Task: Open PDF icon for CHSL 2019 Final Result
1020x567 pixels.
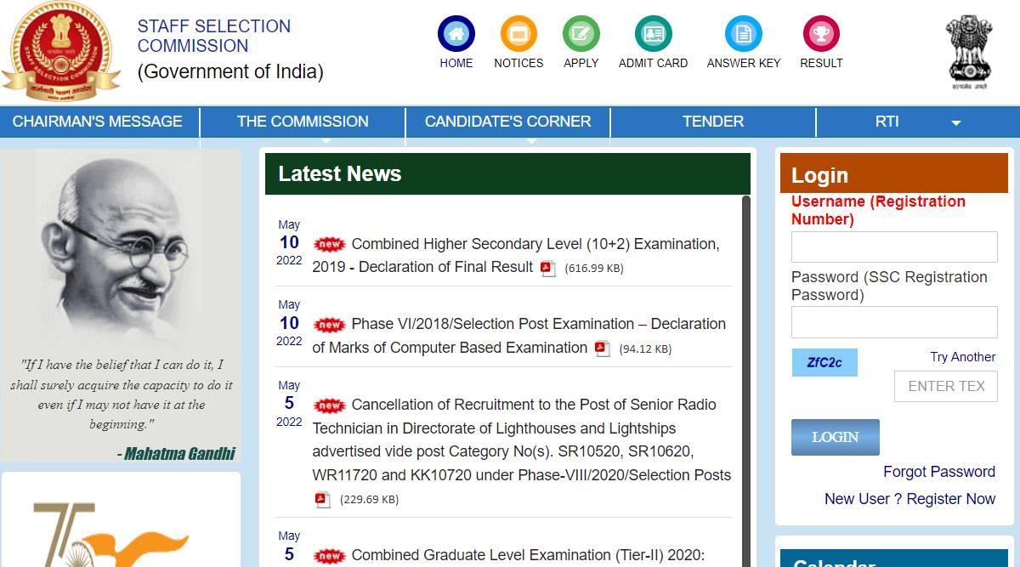Action: 548,269
